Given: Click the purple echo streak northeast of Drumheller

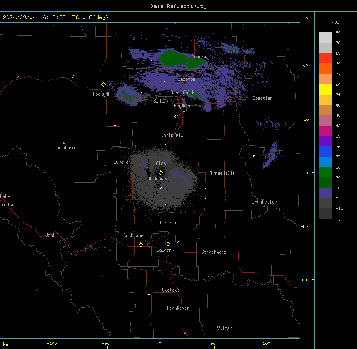Looking at the screenshot, I should click(271, 155).
